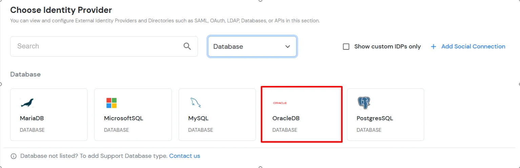Screen dimensions: 520x168
Task: Enable Show custom IDPs only checkbox
Action: [346, 46]
